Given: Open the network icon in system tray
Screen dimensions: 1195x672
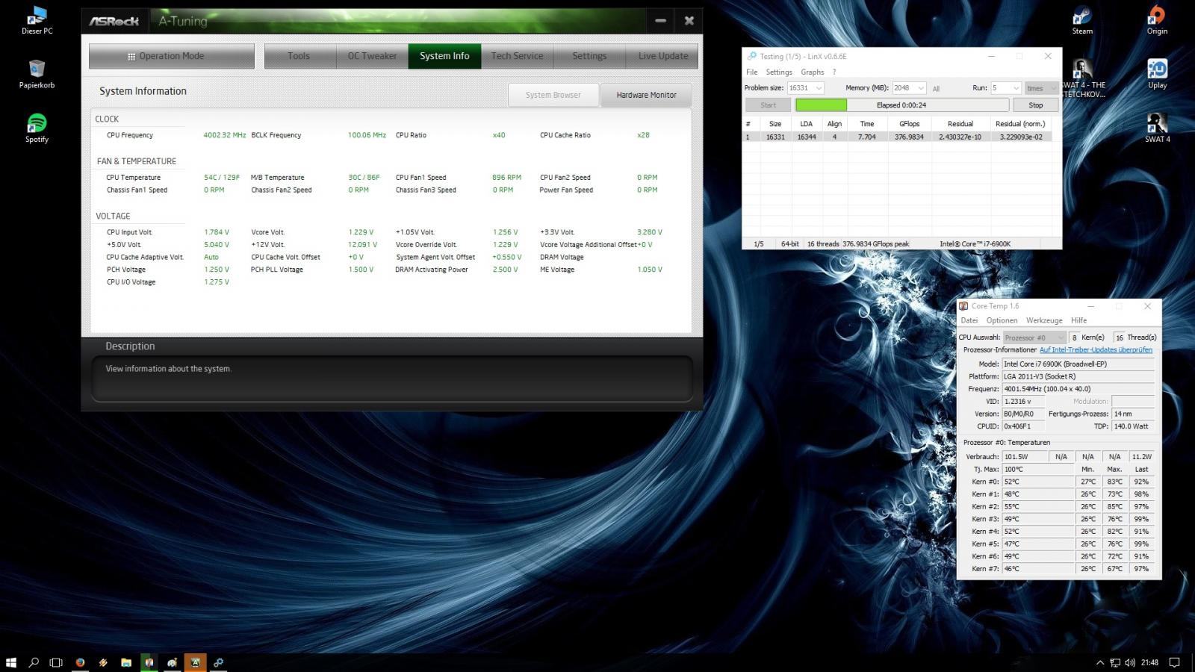Looking at the screenshot, I should pyautogui.click(x=1115, y=662).
